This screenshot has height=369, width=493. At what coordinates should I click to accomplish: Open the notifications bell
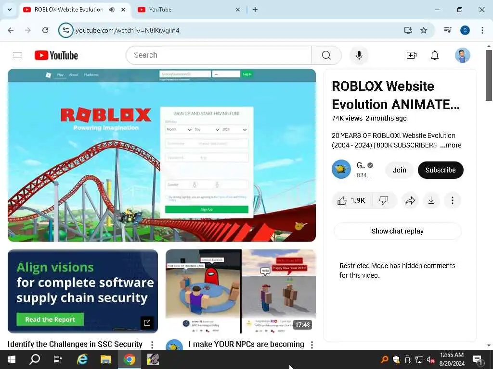pos(435,55)
